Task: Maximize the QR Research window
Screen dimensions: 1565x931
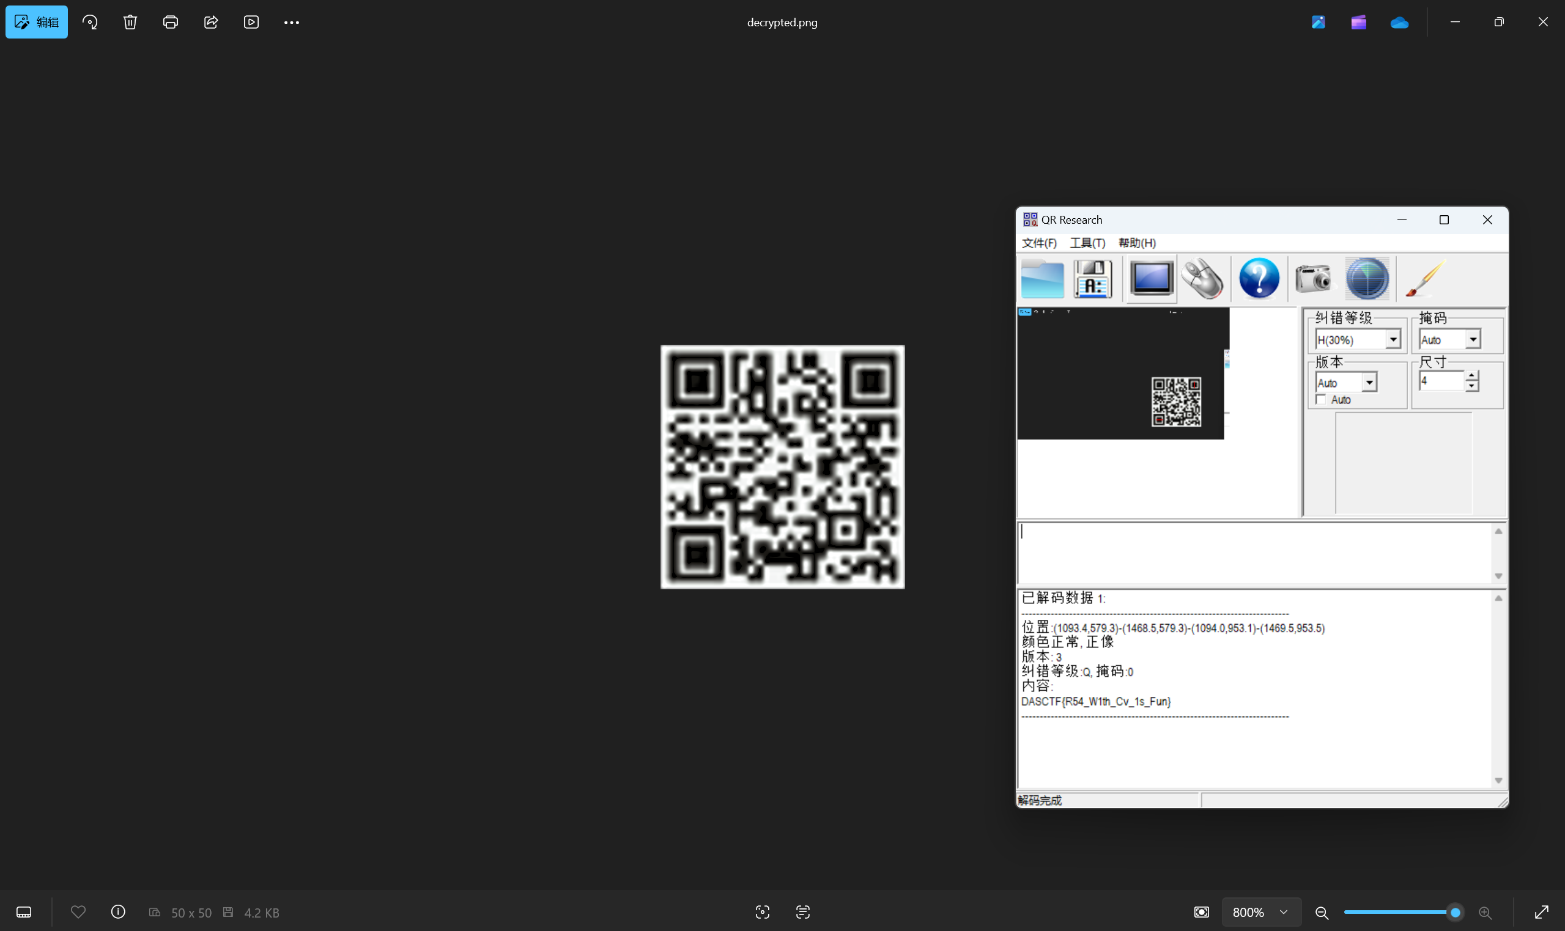Action: [1444, 219]
